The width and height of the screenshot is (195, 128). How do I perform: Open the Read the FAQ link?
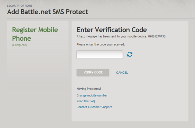(x=86, y=101)
